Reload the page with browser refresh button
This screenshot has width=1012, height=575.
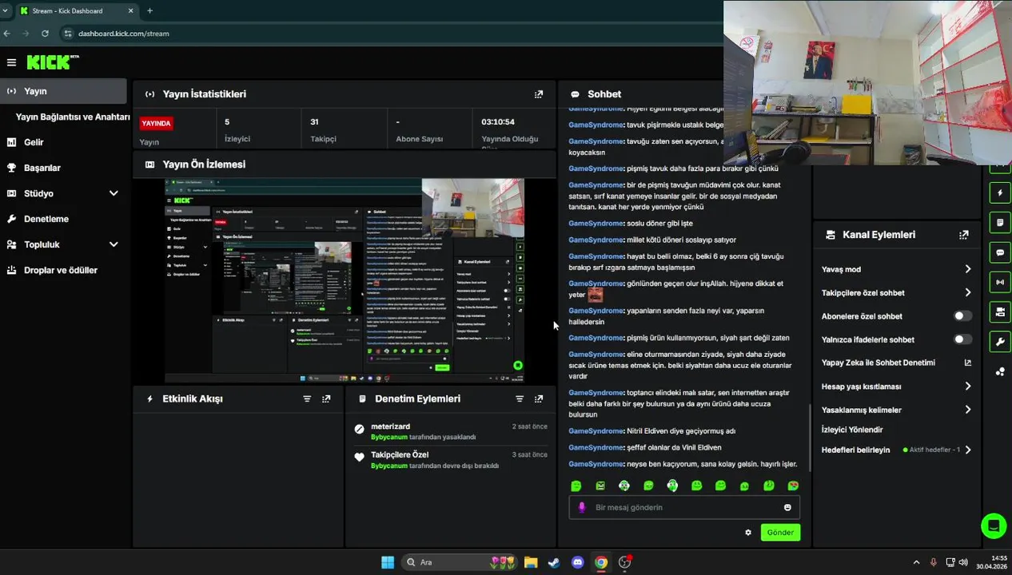45,34
